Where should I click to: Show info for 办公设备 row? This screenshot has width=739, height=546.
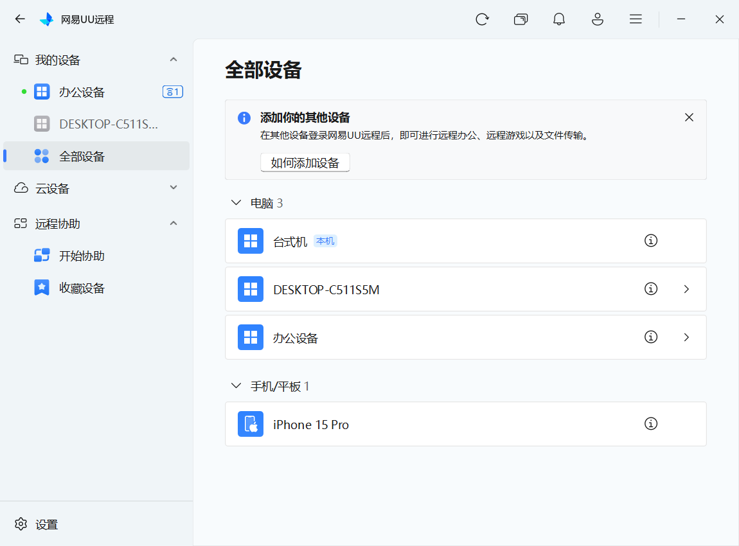[651, 337]
